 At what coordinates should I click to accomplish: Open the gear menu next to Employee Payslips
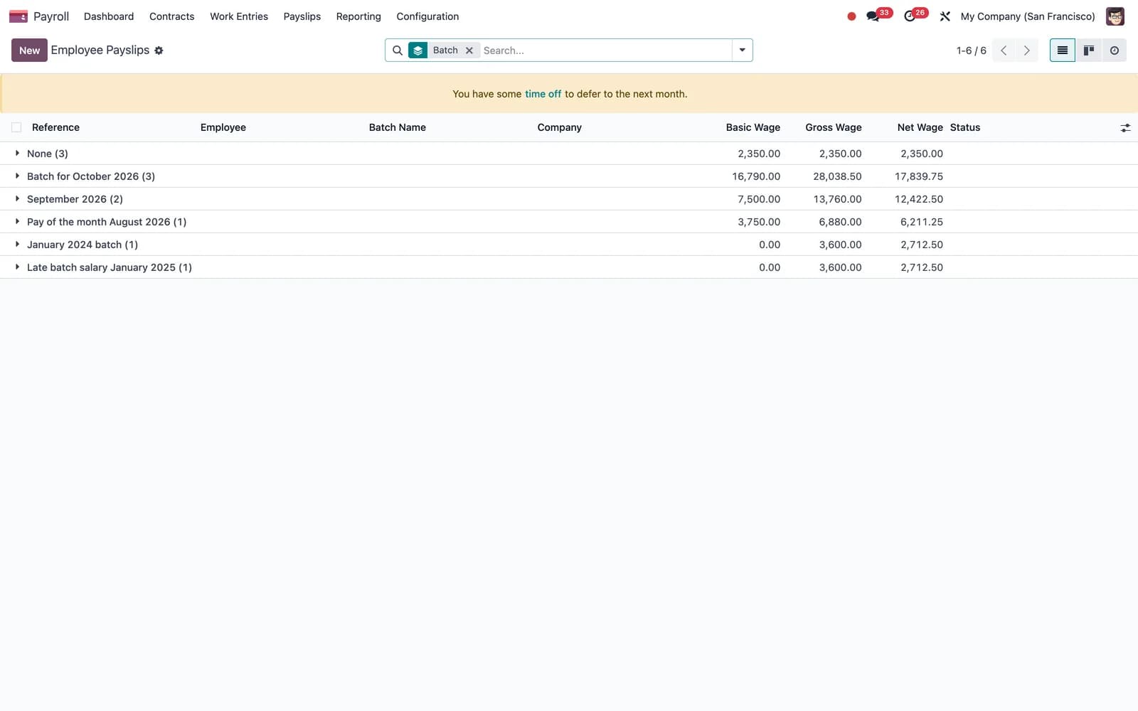point(159,50)
